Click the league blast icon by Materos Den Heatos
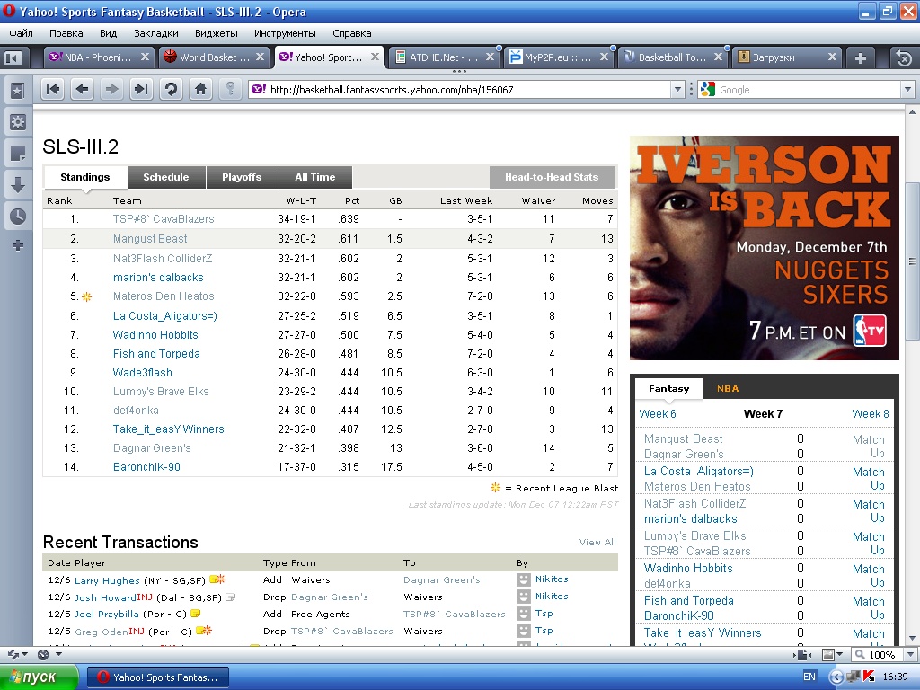Screen dimensions: 920x690 [x=87, y=296]
